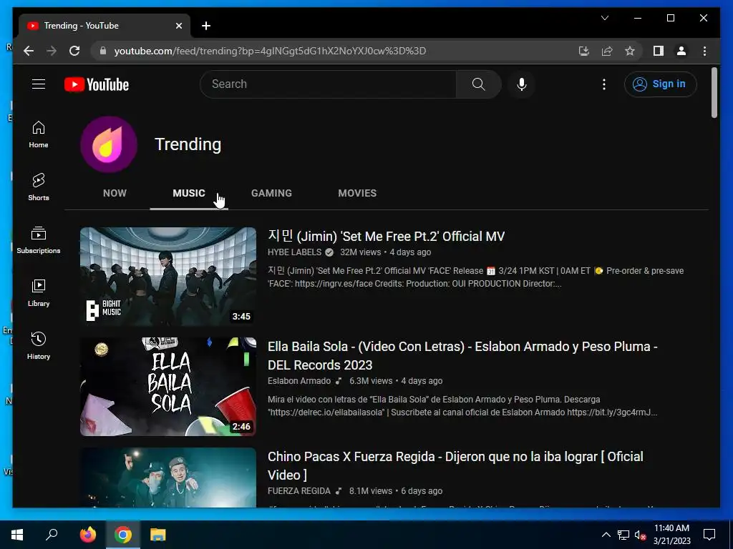Screen dimensions: 733x549
Task: Show hidden system tray icons
Action: coord(606,535)
